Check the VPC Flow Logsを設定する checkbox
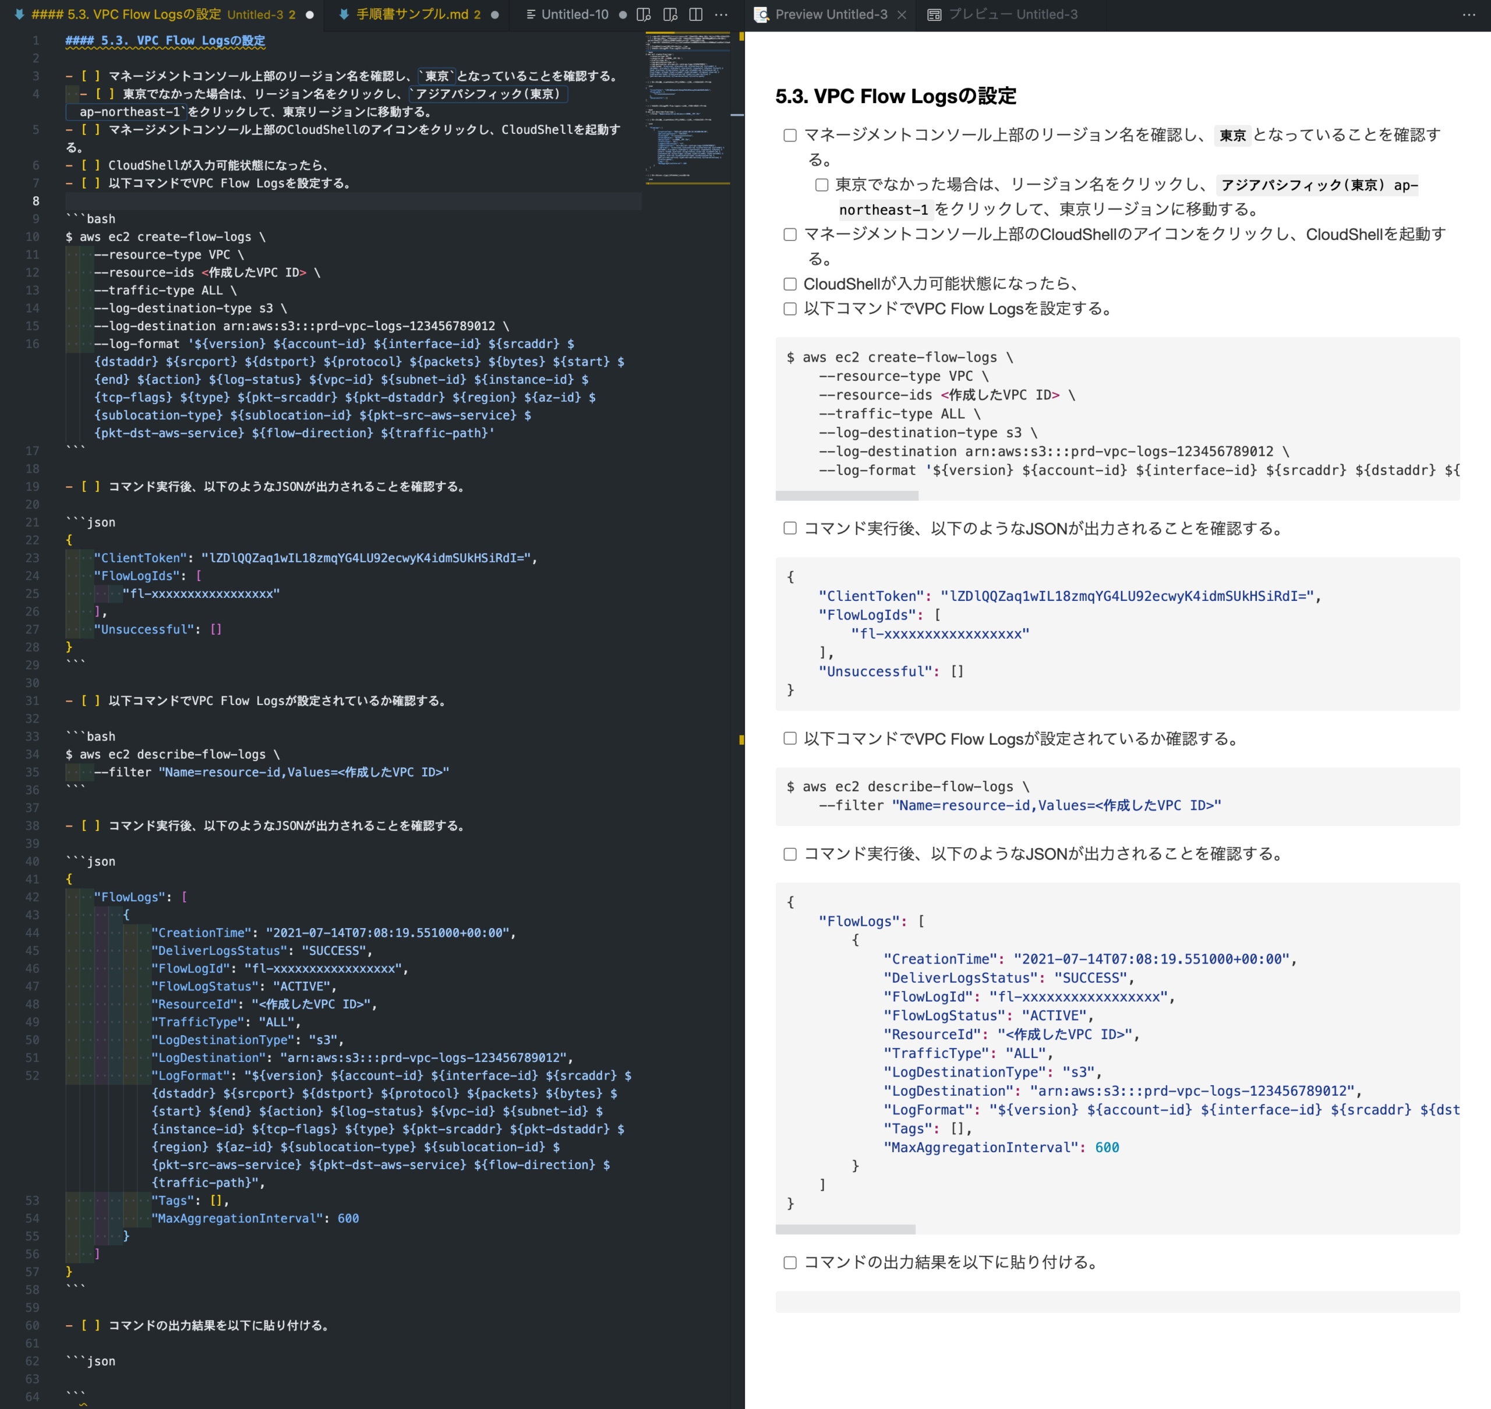Image resolution: width=1491 pixels, height=1409 pixels. (789, 309)
